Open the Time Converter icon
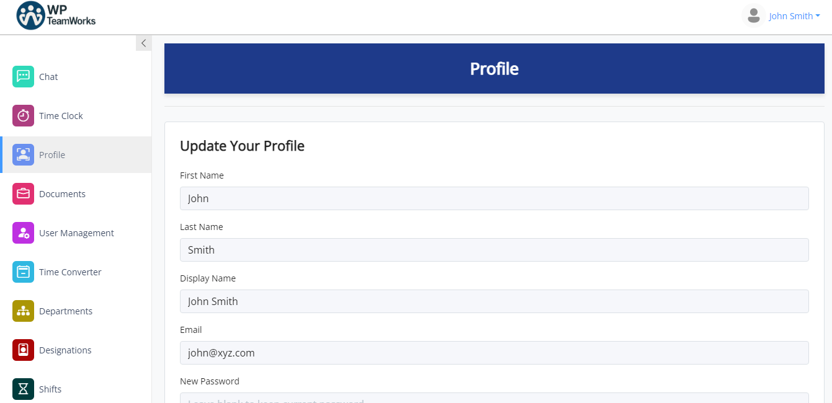 (23, 272)
